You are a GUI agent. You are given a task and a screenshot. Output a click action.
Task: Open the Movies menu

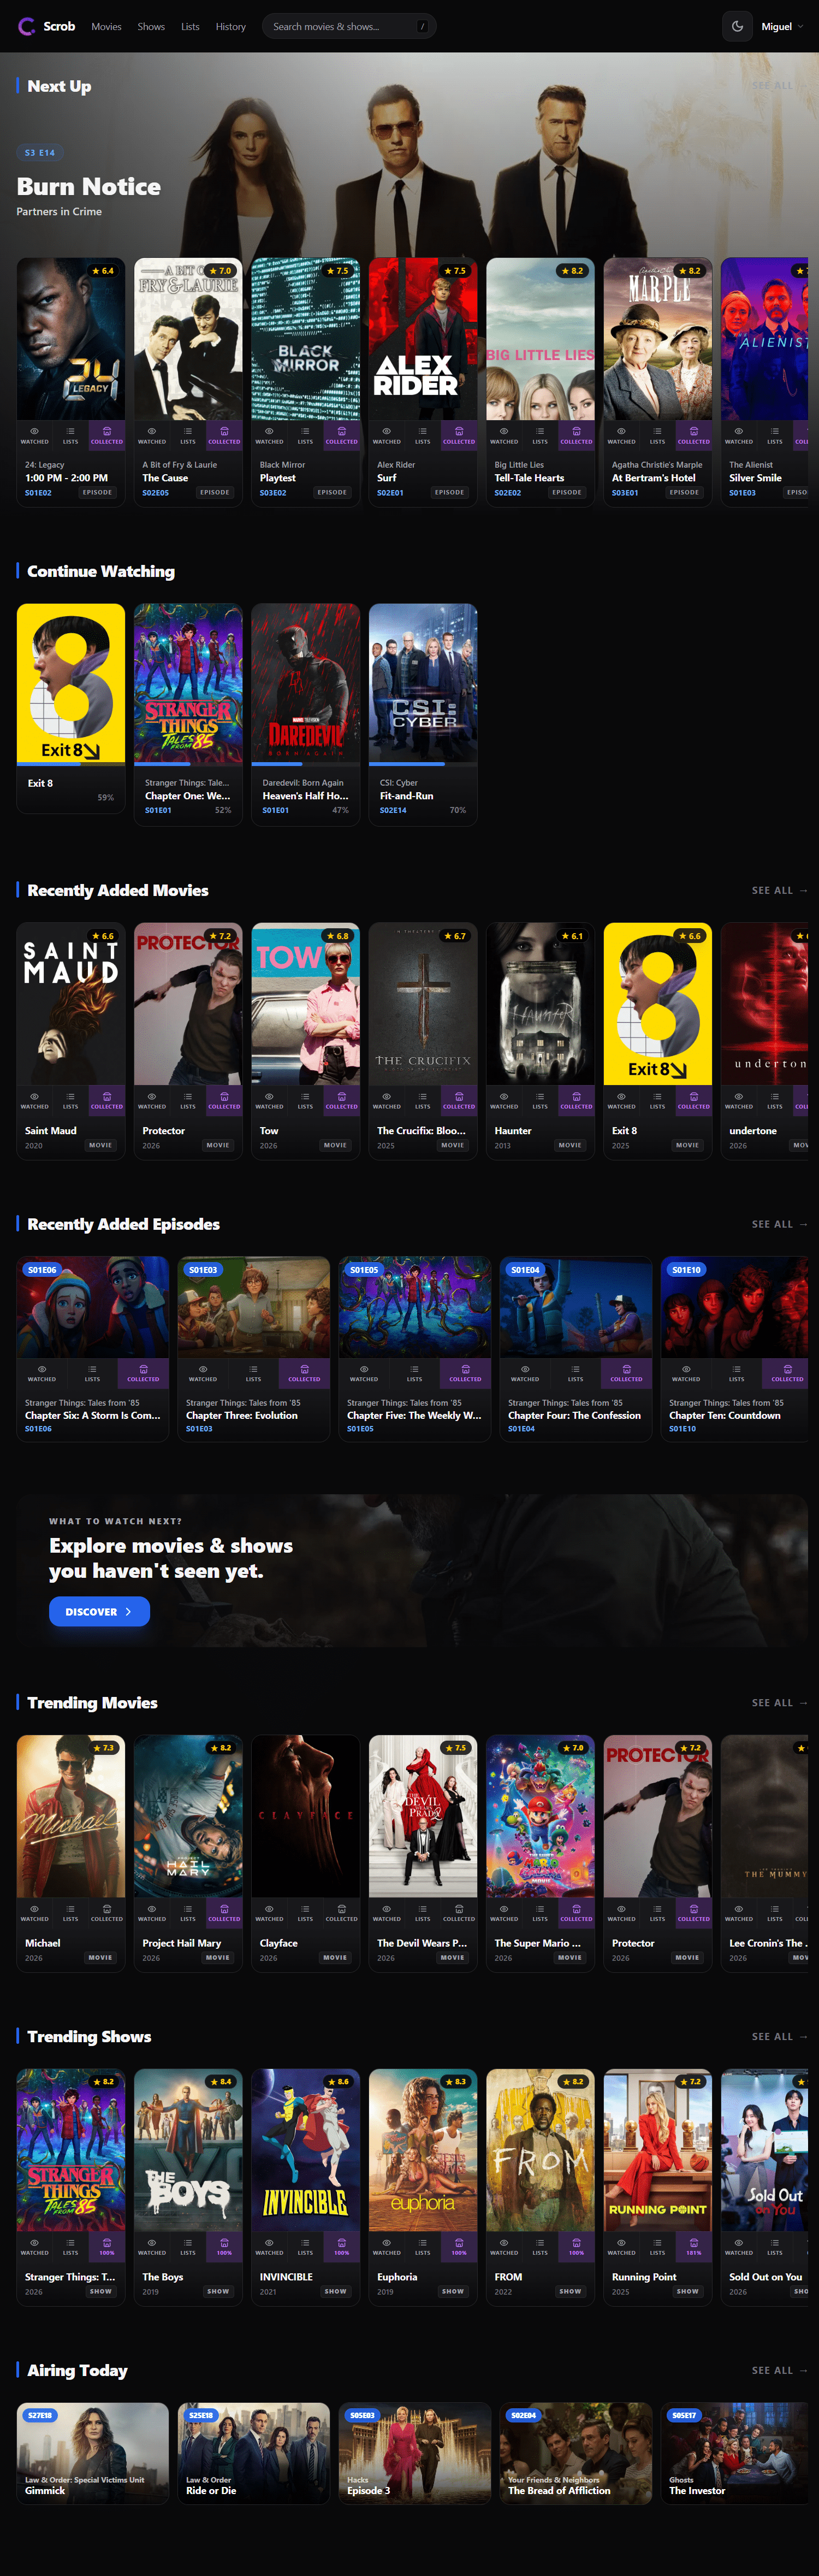click(106, 26)
